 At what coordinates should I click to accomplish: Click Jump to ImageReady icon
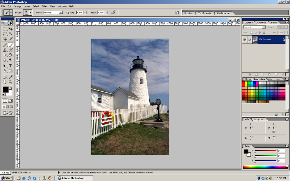pos(8,113)
